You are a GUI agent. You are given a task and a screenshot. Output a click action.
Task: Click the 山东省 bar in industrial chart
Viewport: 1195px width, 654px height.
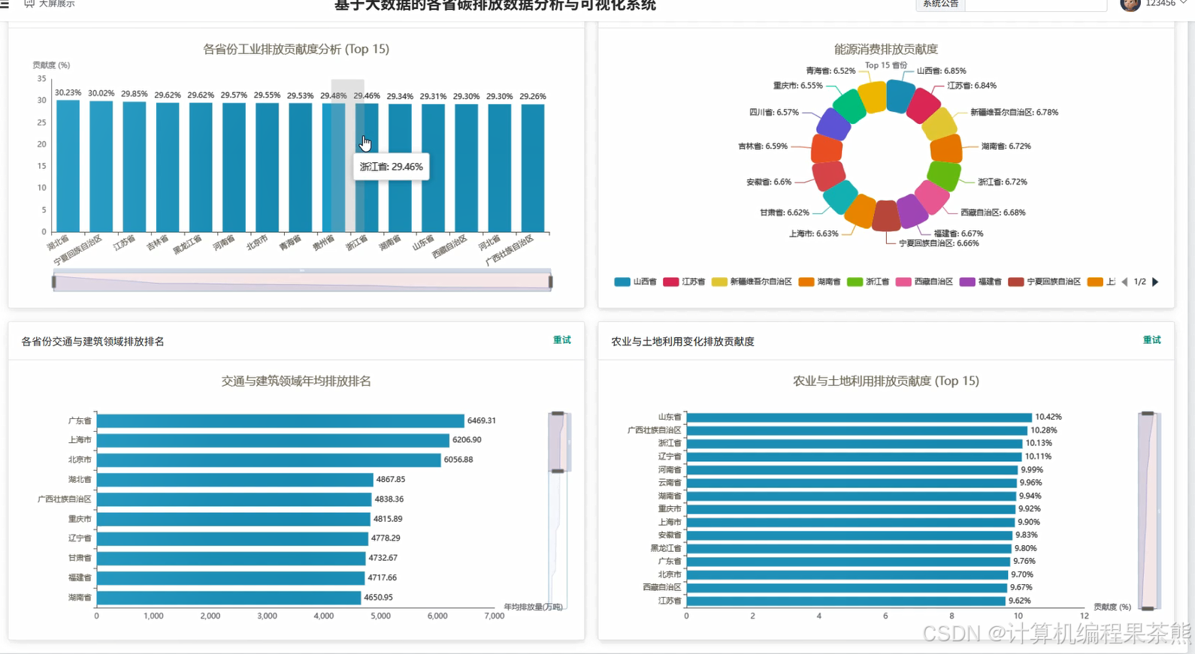point(433,168)
